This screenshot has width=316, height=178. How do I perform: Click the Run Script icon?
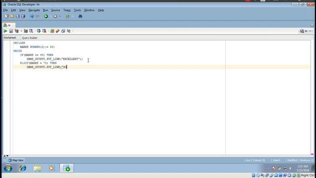pyautogui.click(x=11, y=31)
